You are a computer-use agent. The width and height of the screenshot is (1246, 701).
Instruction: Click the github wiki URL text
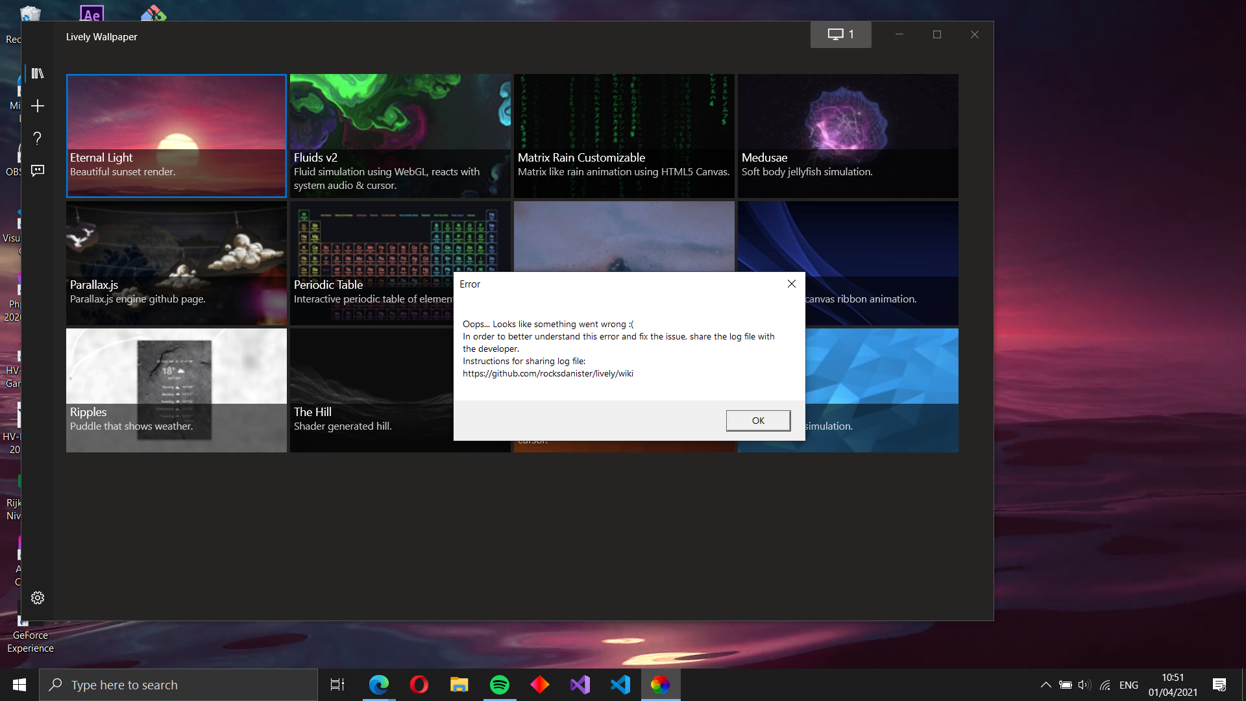click(x=548, y=373)
